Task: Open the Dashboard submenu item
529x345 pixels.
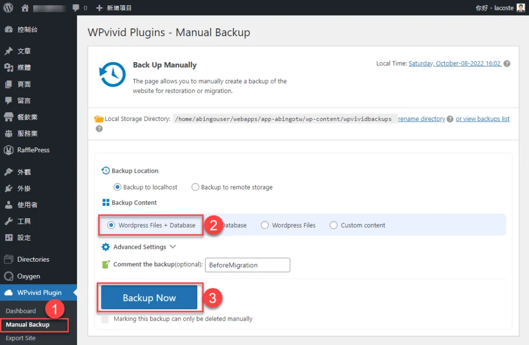Action: click(21, 311)
